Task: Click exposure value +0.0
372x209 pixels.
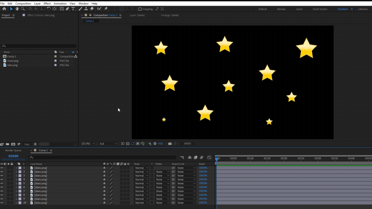Action: click(160, 144)
